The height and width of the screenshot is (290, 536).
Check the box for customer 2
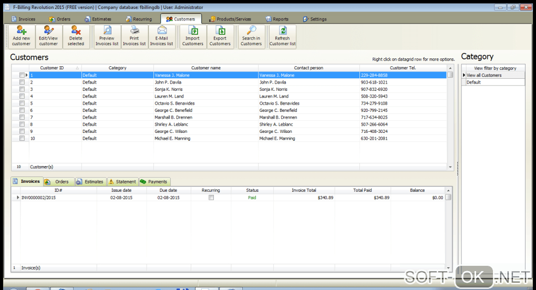click(22, 82)
